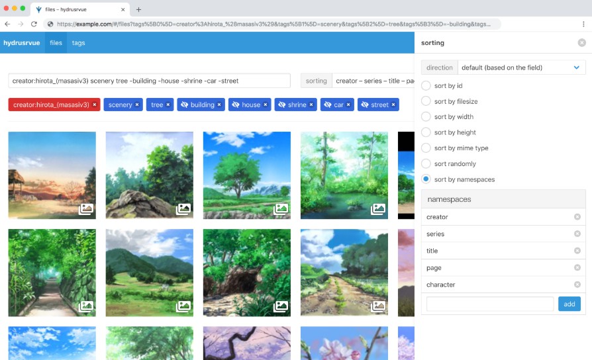The height and width of the screenshot is (360, 592).
Task: Remove the creator namespace entry
Action: (577, 217)
